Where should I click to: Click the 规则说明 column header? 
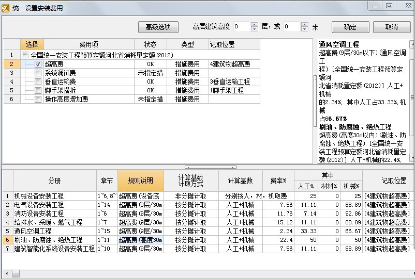[141, 180]
